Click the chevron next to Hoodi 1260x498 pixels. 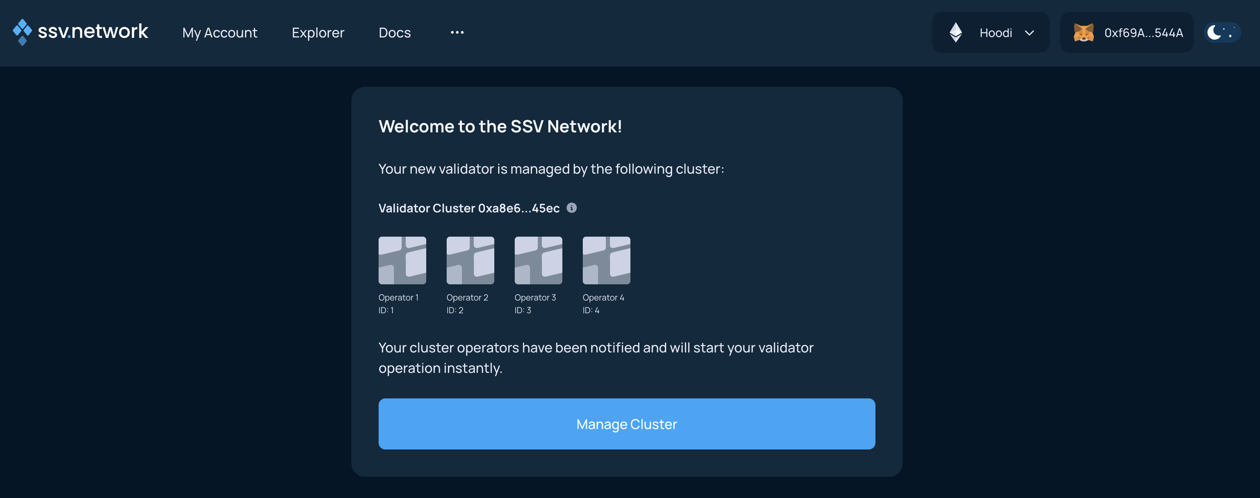pyautogui.click(x=1029, y=33)
